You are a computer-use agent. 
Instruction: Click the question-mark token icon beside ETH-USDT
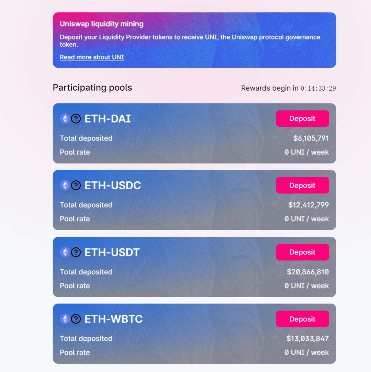point(76,252)
